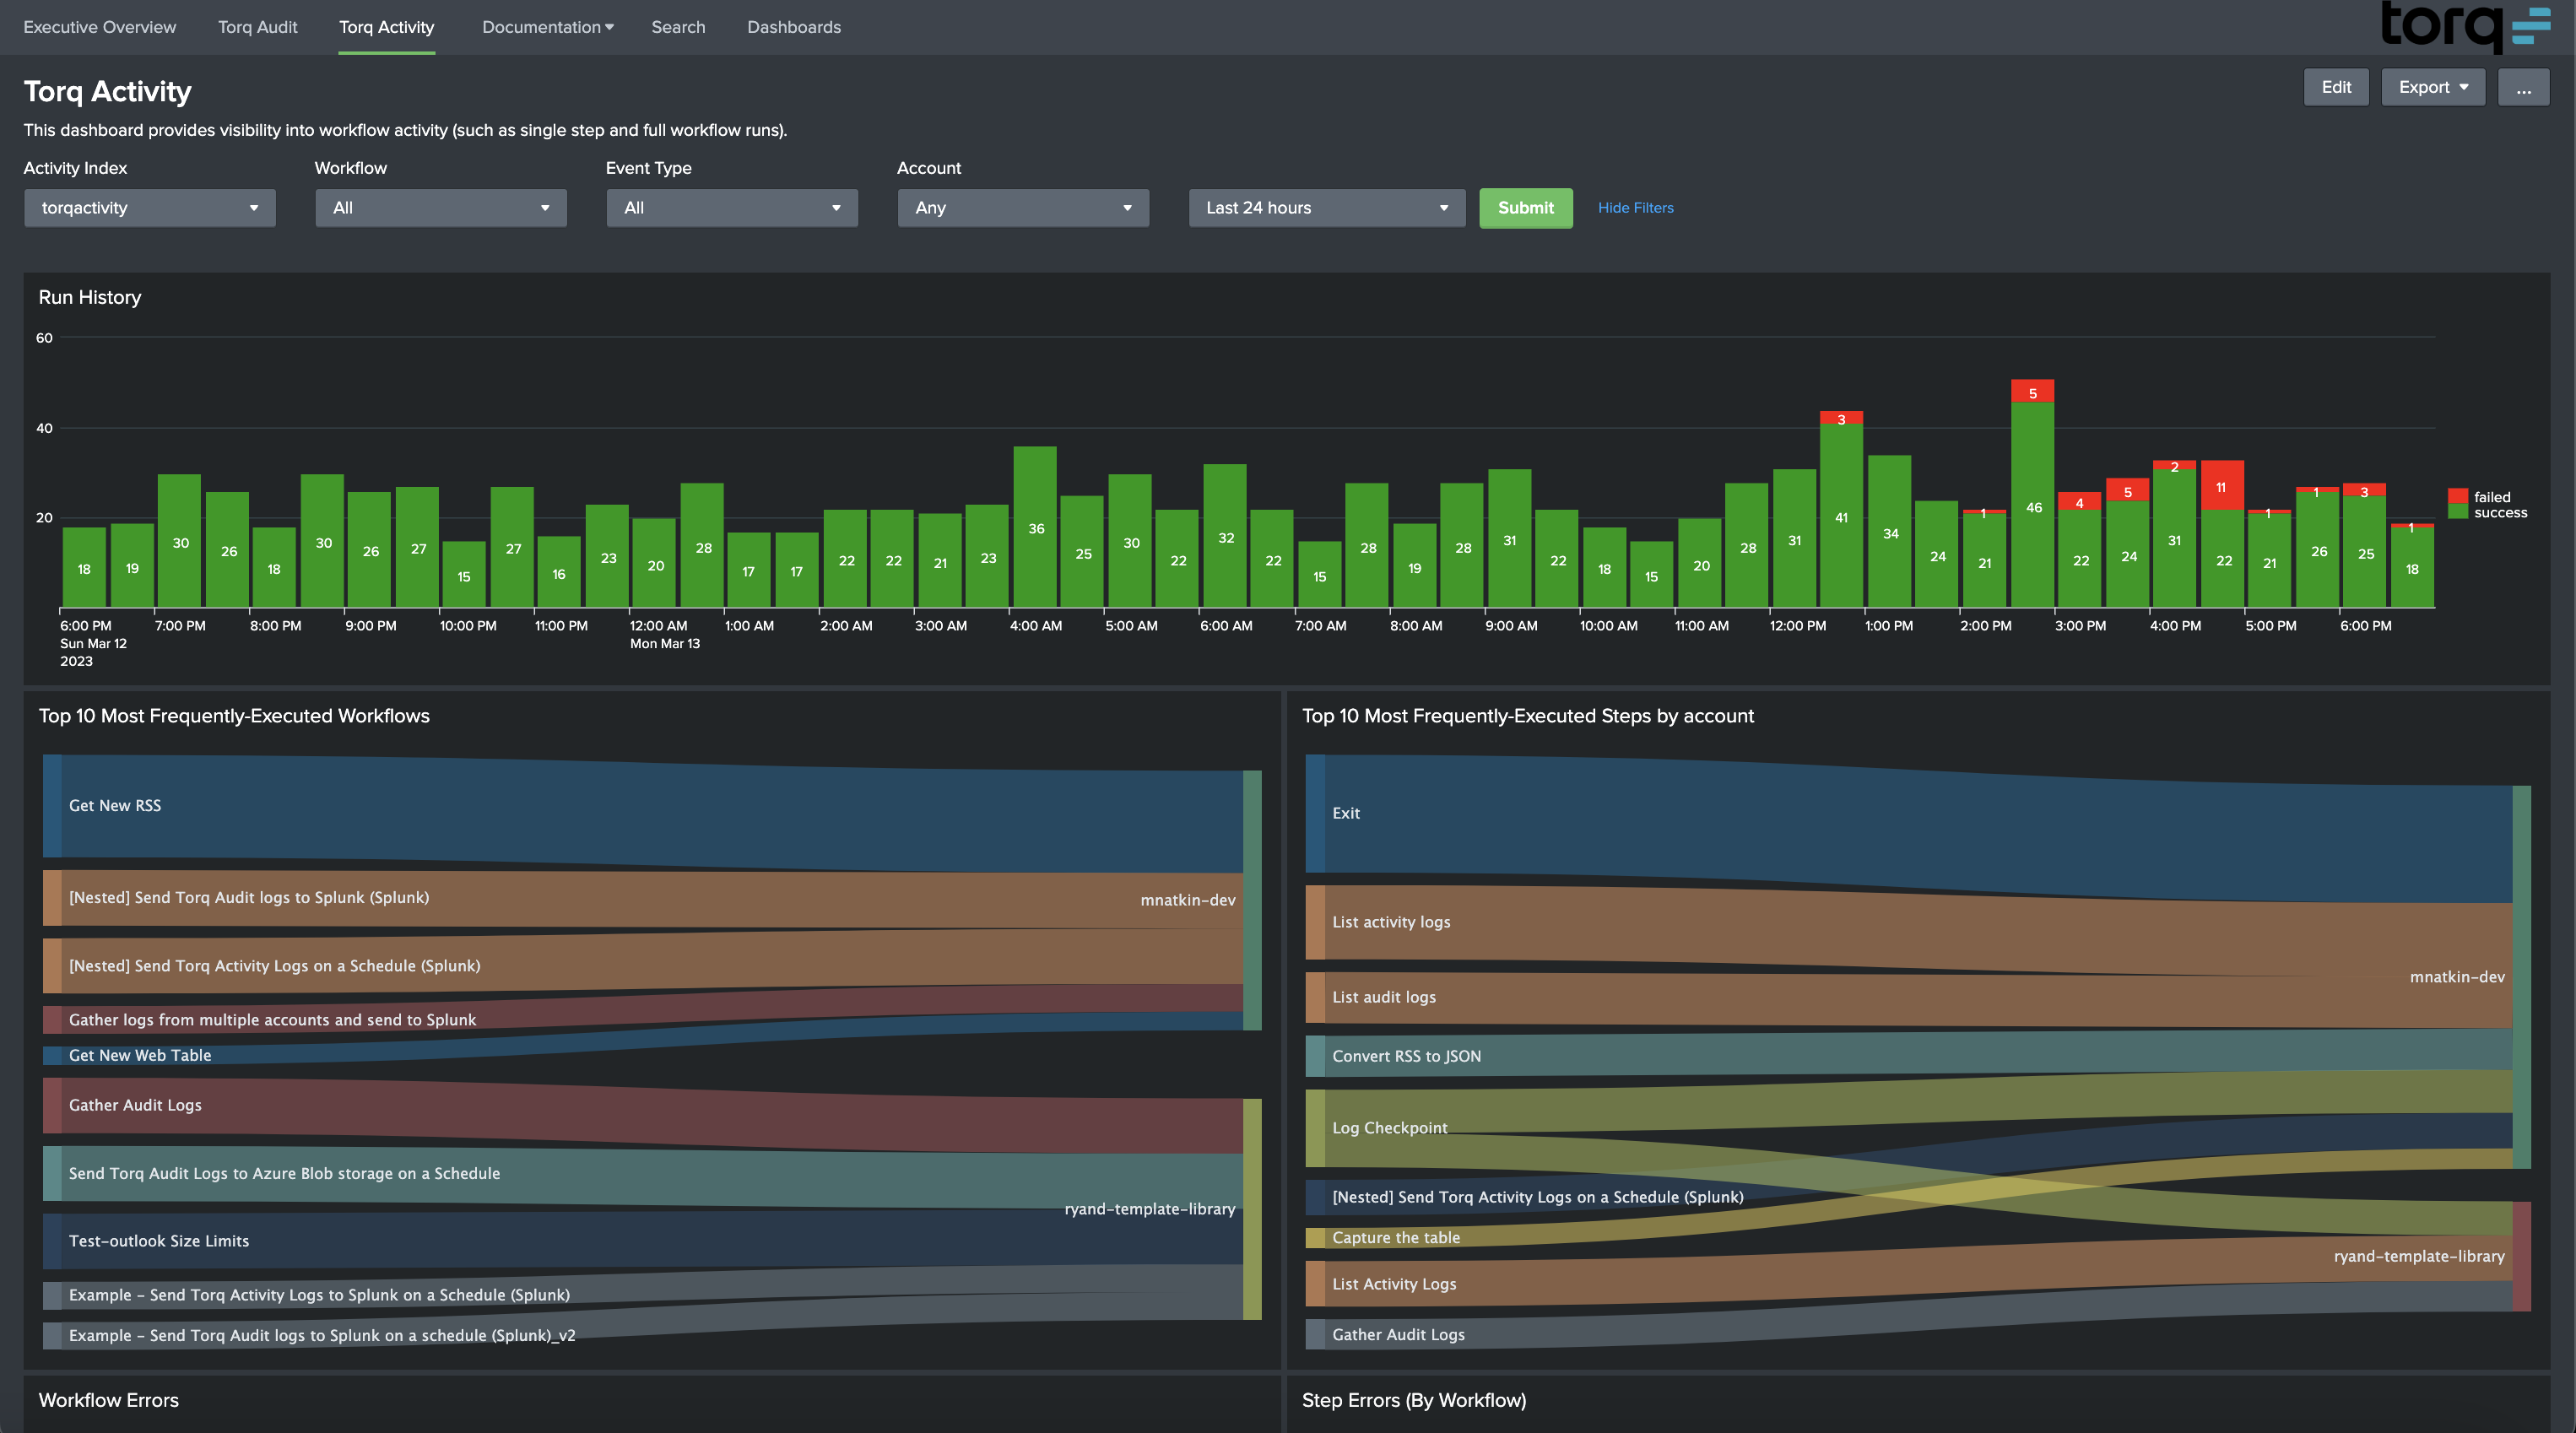This screenshot has height=1433, width=2576.
Task: Click ryand-template-library in steps chart
Action: (2521, 1256)
